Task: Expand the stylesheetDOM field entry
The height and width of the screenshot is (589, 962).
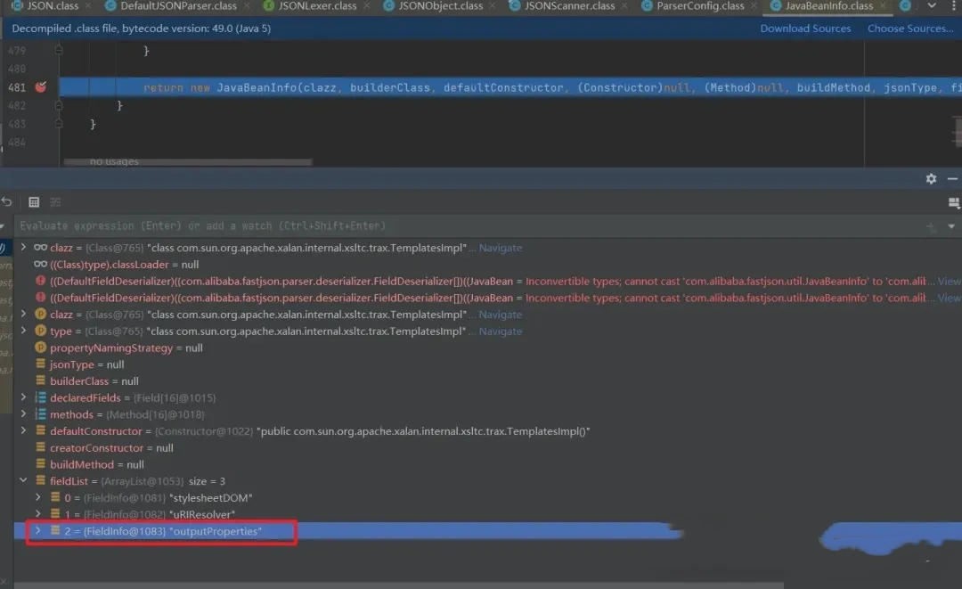Action: 38,497
